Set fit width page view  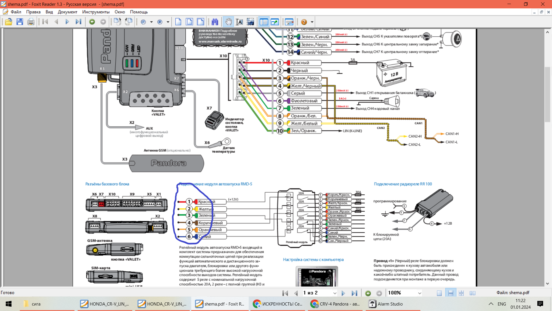tap(201, 22)
